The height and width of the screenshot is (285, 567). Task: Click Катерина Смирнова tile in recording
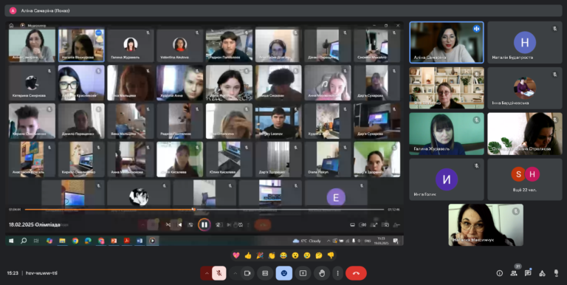pyautogui.click(x=32, y=83)
